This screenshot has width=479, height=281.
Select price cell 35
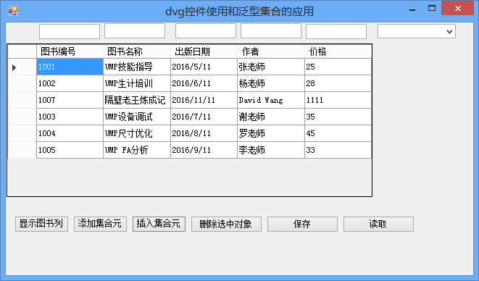pos(338,117)
